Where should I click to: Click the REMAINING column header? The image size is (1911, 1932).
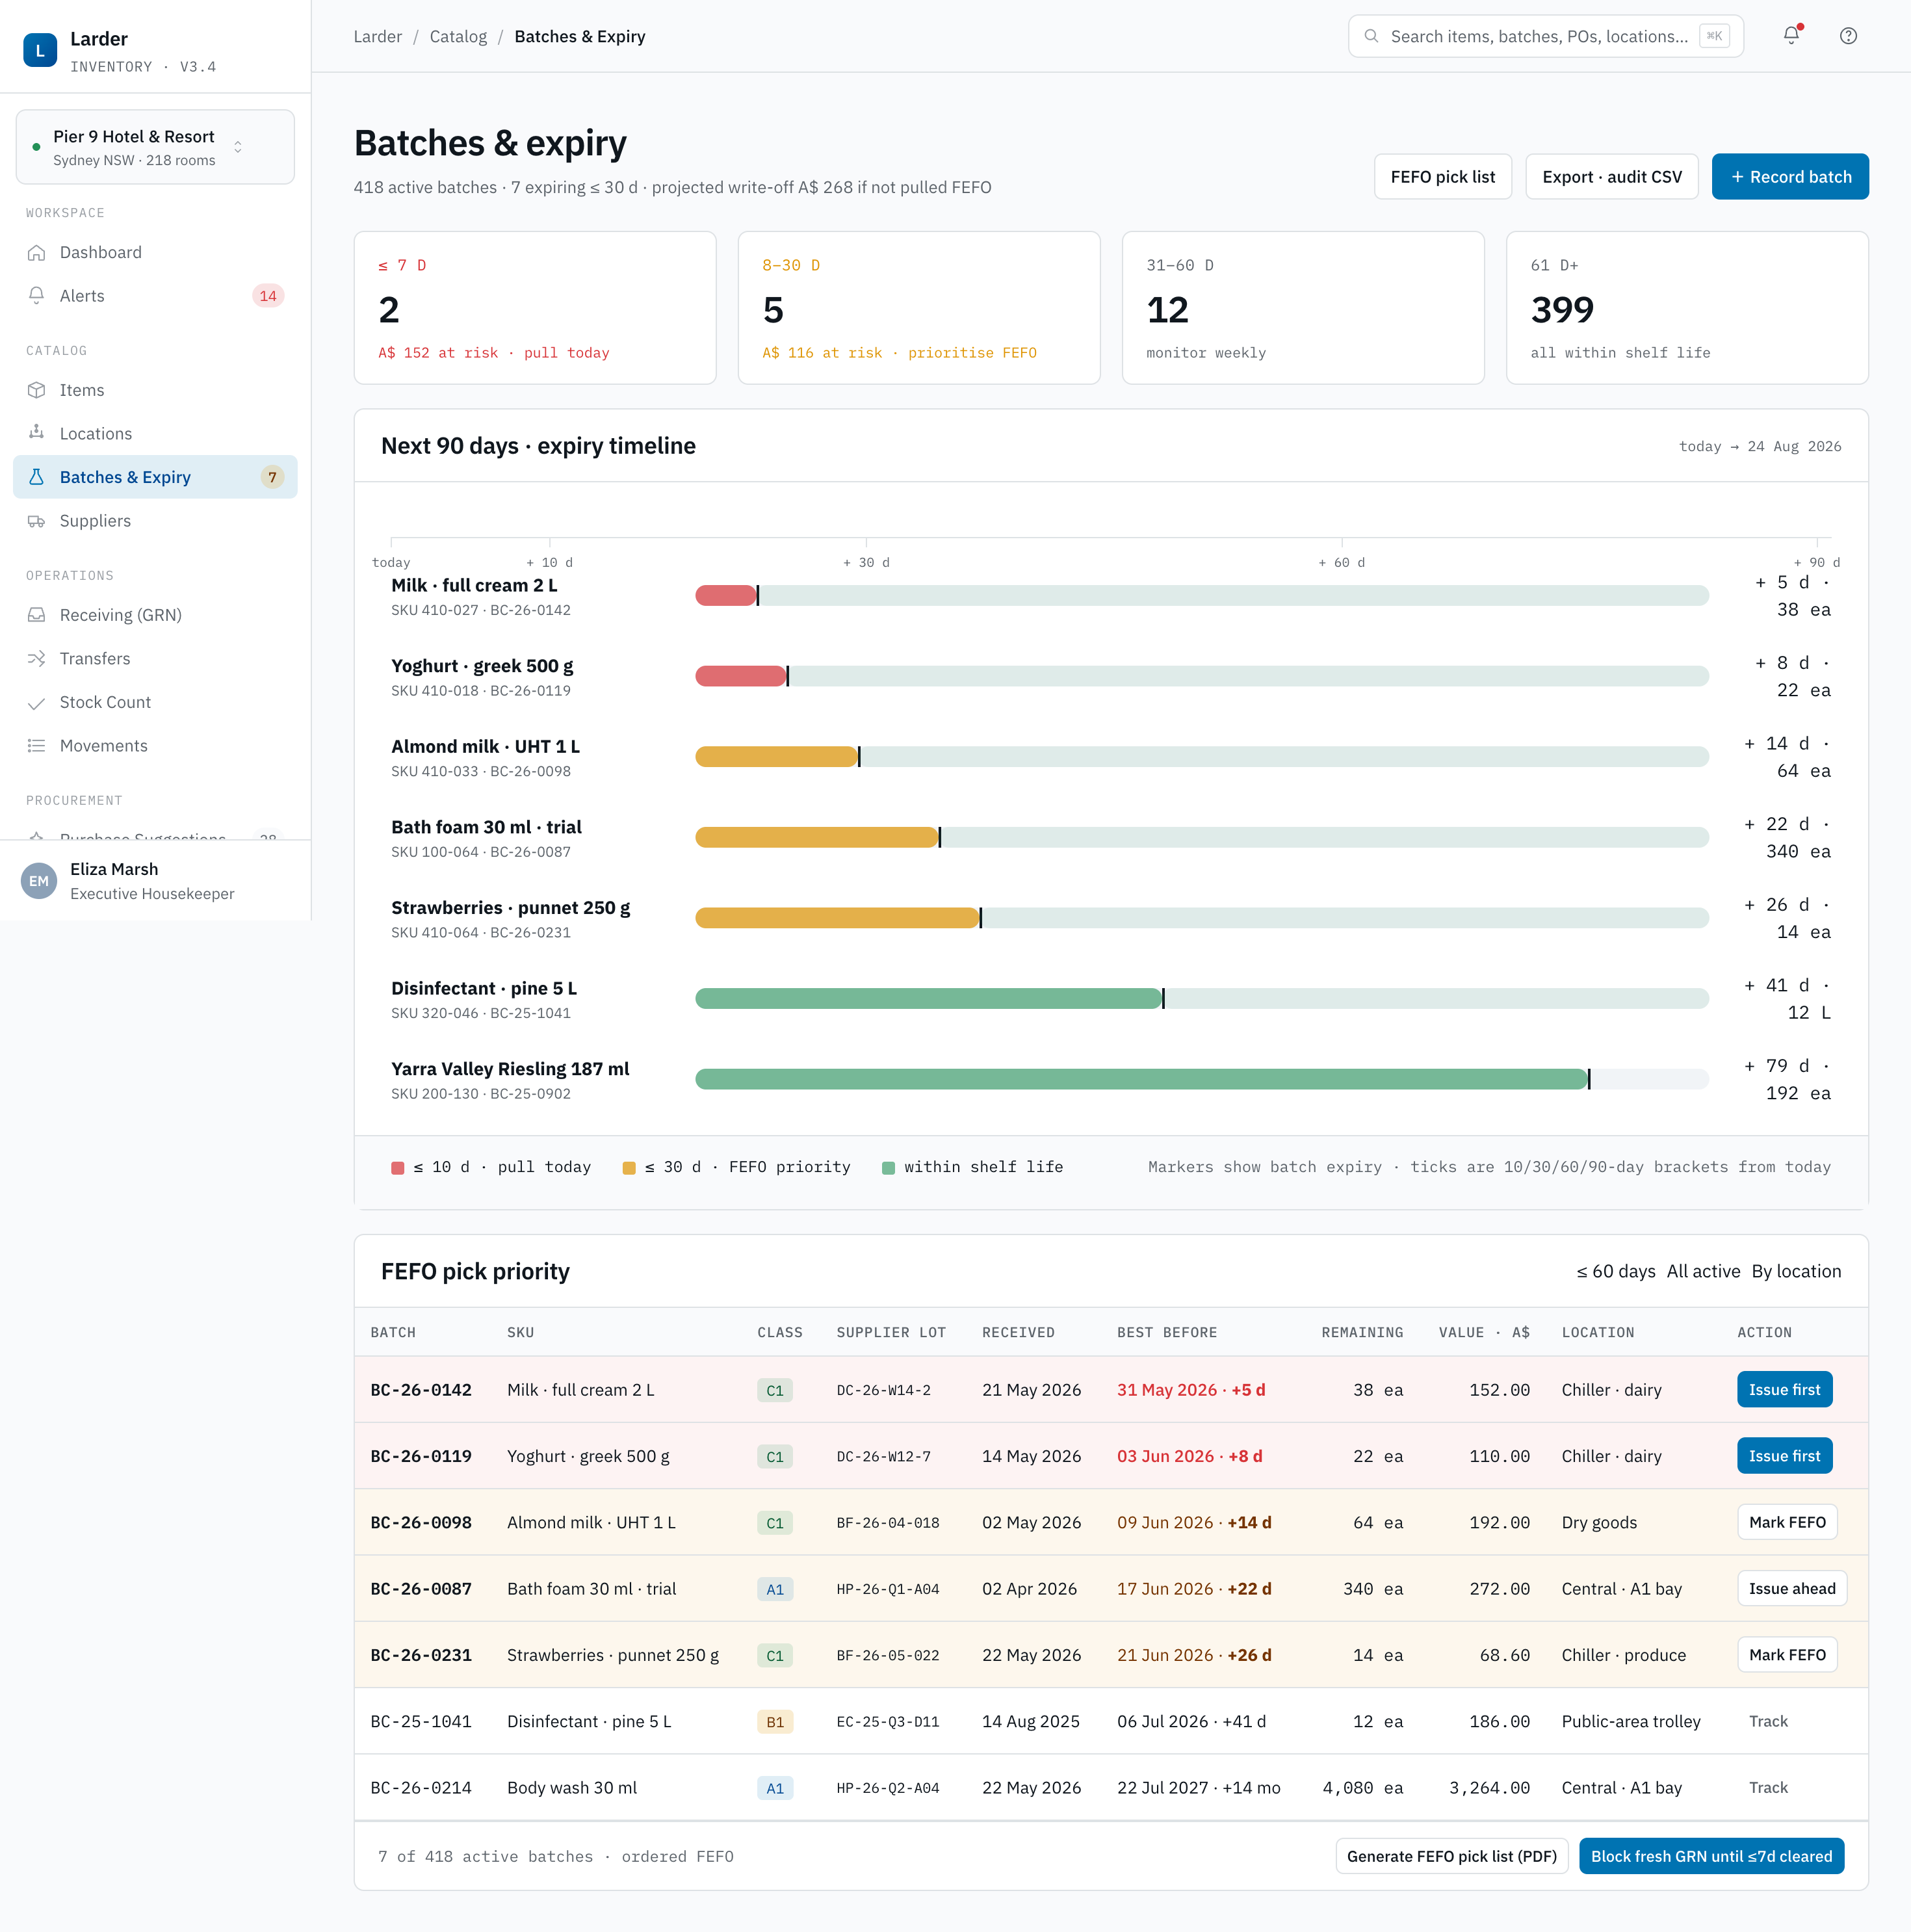pos(1362,1333)
